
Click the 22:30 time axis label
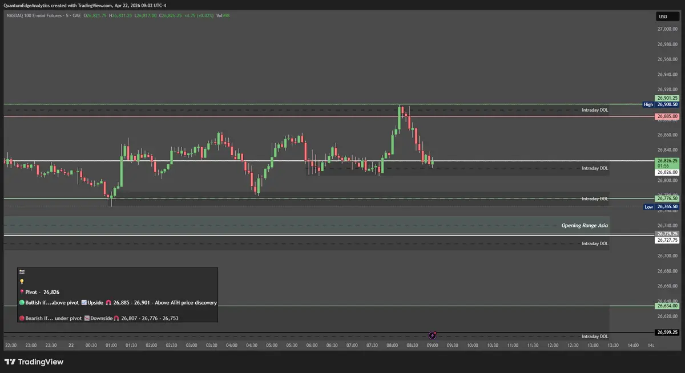11,346
